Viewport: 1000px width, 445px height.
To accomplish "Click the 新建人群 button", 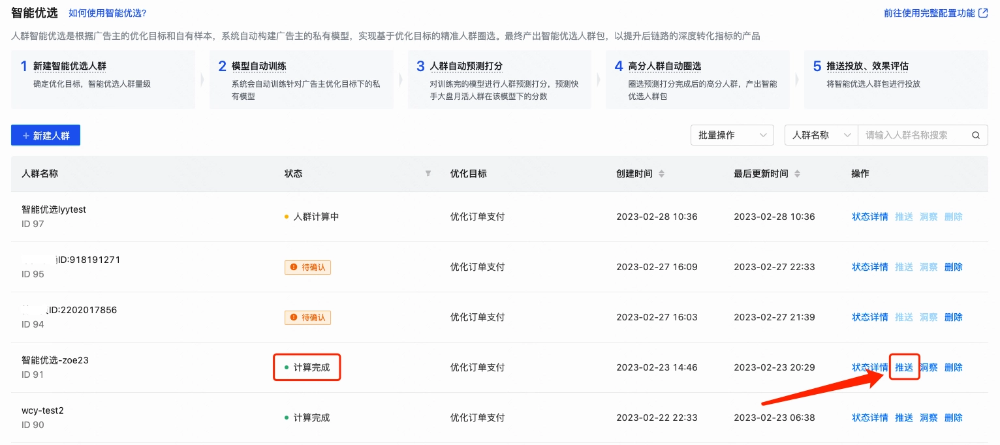I will pos(45,135).
